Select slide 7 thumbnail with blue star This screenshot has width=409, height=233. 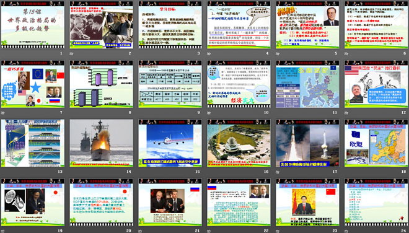[x=33, y=84]
